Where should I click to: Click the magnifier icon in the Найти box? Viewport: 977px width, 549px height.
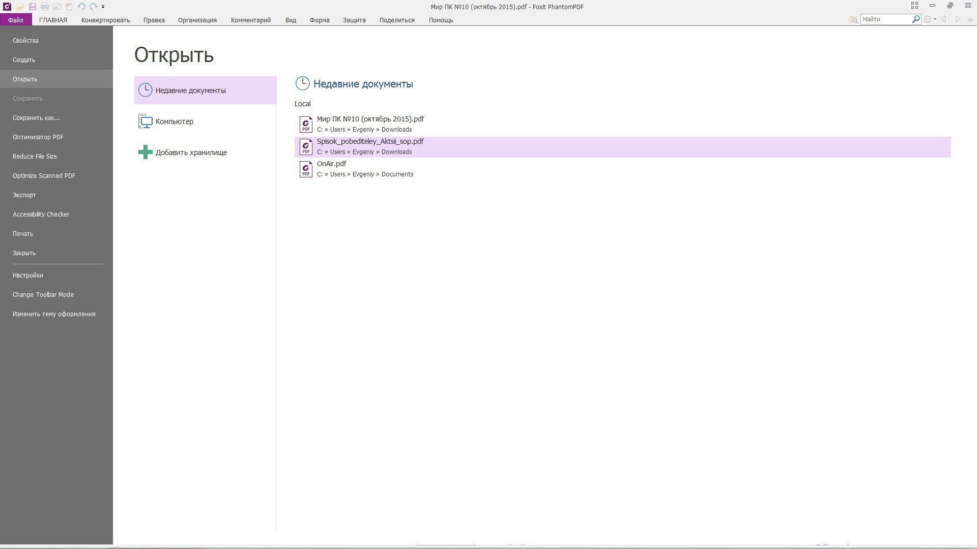(916, 19)
